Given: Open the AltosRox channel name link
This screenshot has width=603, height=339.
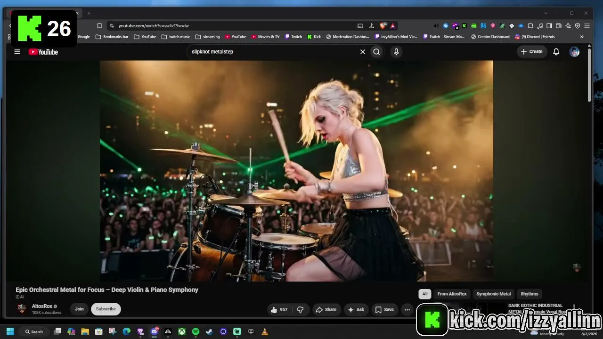Looking at the screenshot, I should (42, 306).
